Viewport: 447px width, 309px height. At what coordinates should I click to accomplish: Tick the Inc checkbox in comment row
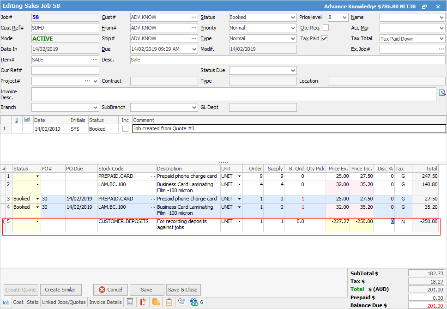coord(125,129)
